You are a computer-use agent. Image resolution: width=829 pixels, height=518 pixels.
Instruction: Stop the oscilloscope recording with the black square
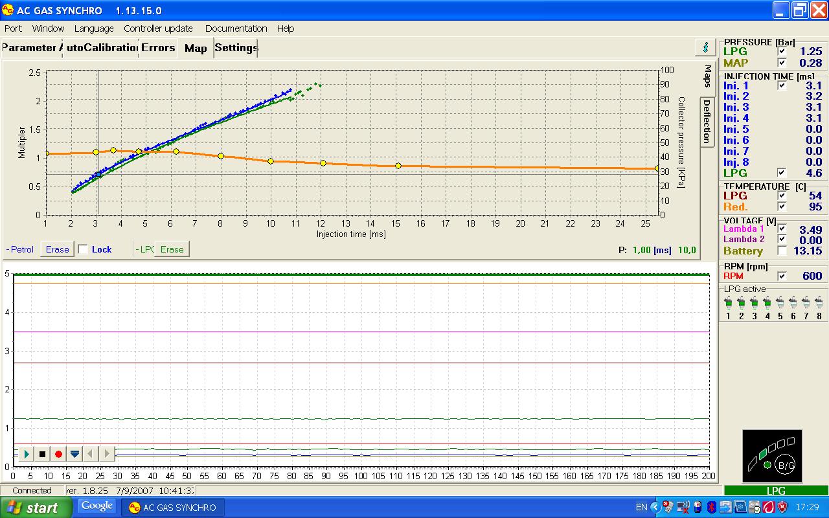click(43, 455)
